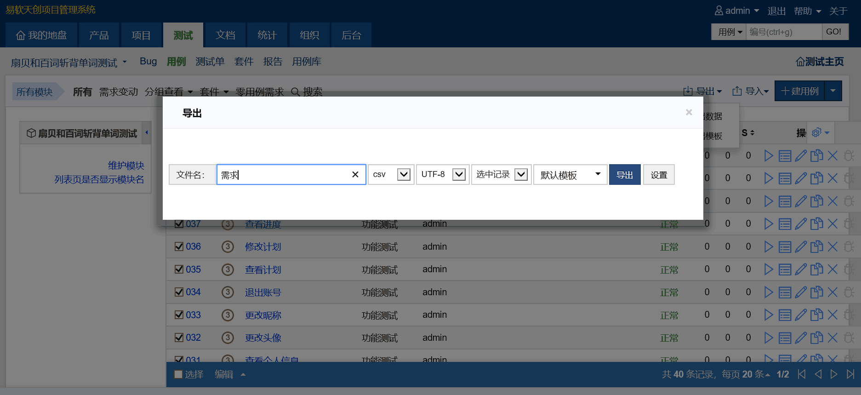The image size is (861, 395).
Task: Edit test case 035 with pencil icon
Action: [801, 269]
